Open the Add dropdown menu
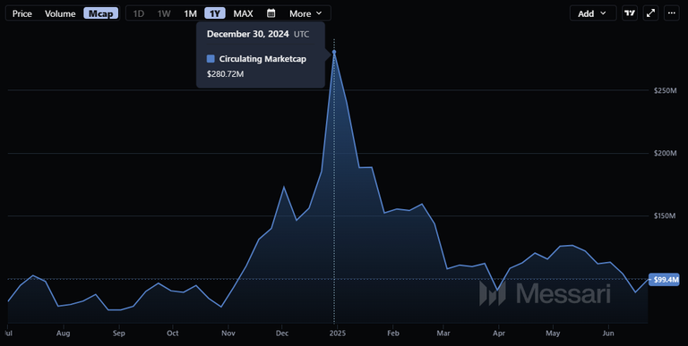Screen dimensions: 688x346 (593, 13)
